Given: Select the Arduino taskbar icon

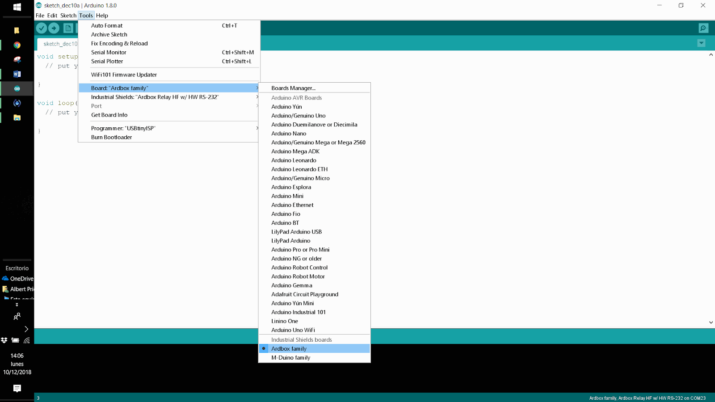Looking at the screenshot, I should (x=17, y=88).
